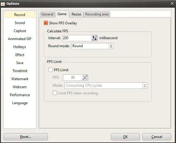
Task: Close the Options dialog
Action: [172, 3]
